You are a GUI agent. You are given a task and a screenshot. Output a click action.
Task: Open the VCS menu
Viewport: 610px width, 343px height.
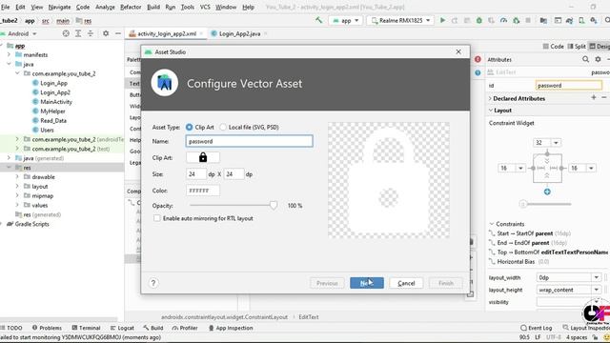205,7
